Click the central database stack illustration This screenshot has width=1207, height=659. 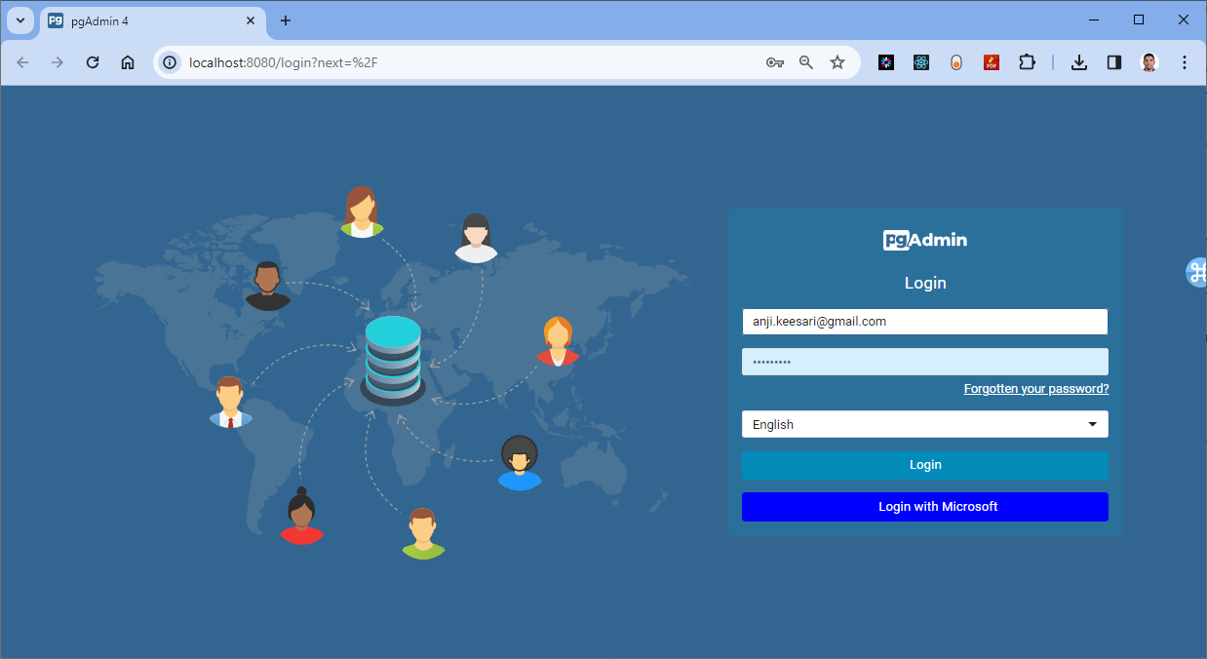click(393, 360)
